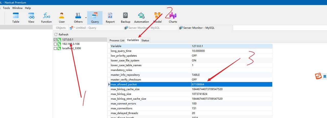Open the Report toolbar icon
The width and height of the screenshot is (327, 118).
click(110, 18)
